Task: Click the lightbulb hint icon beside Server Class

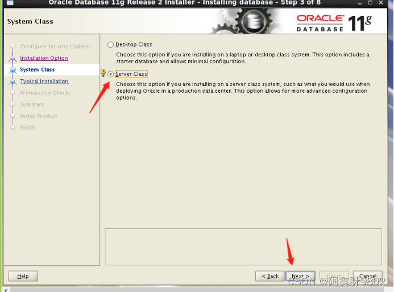Action: coord(103,73)
